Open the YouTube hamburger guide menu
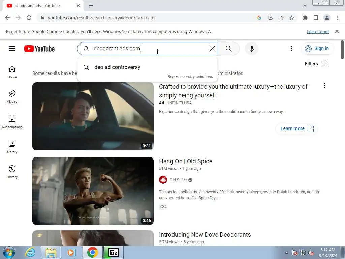Screen dimensions: 345x259 tap(12, 49)
